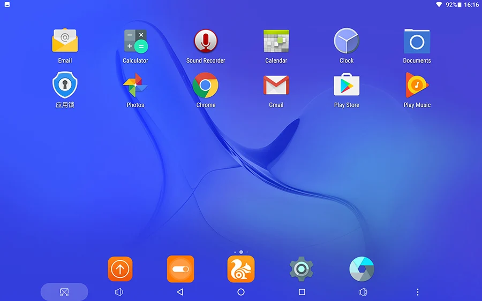Open the 应用锁 app lock
The height and width of the screenshot is (301, 482).
tap(65, 85)
